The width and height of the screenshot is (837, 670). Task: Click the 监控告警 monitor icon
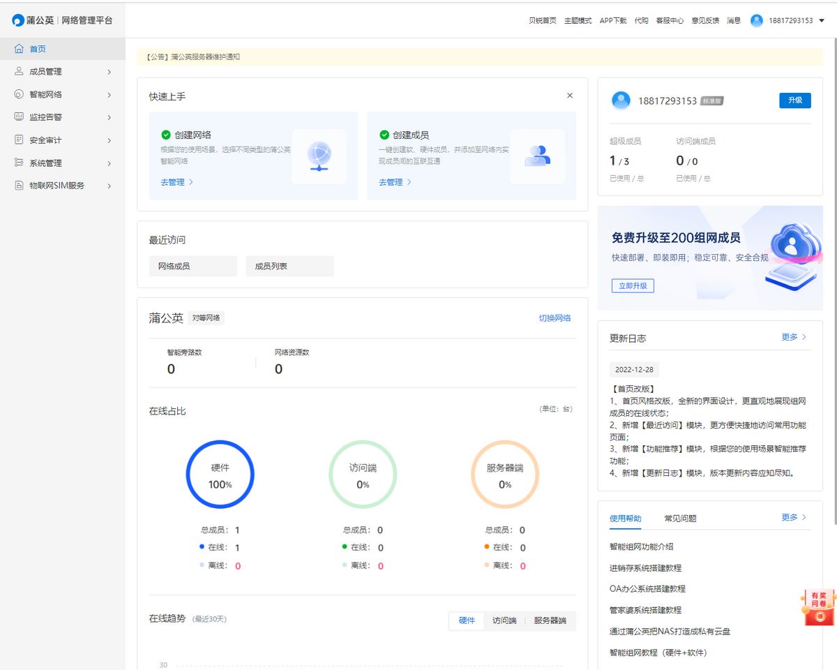coord(19,117)
